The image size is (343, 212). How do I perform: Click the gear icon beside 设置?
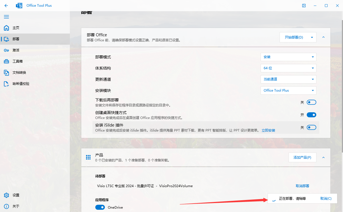point(6,195)
